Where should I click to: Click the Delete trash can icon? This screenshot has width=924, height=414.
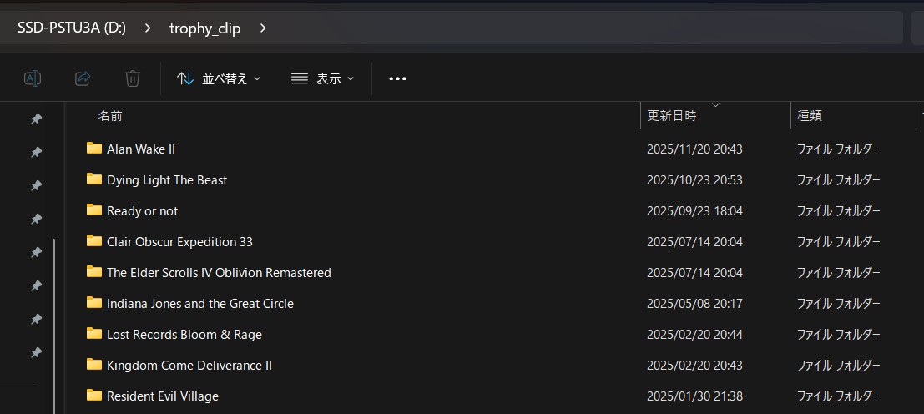tap(132, 78)
